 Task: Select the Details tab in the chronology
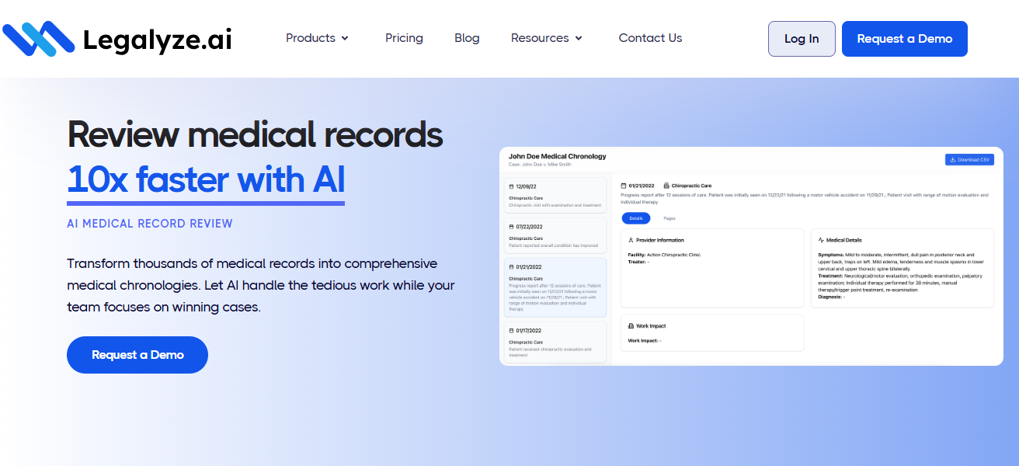coord(636,219)
